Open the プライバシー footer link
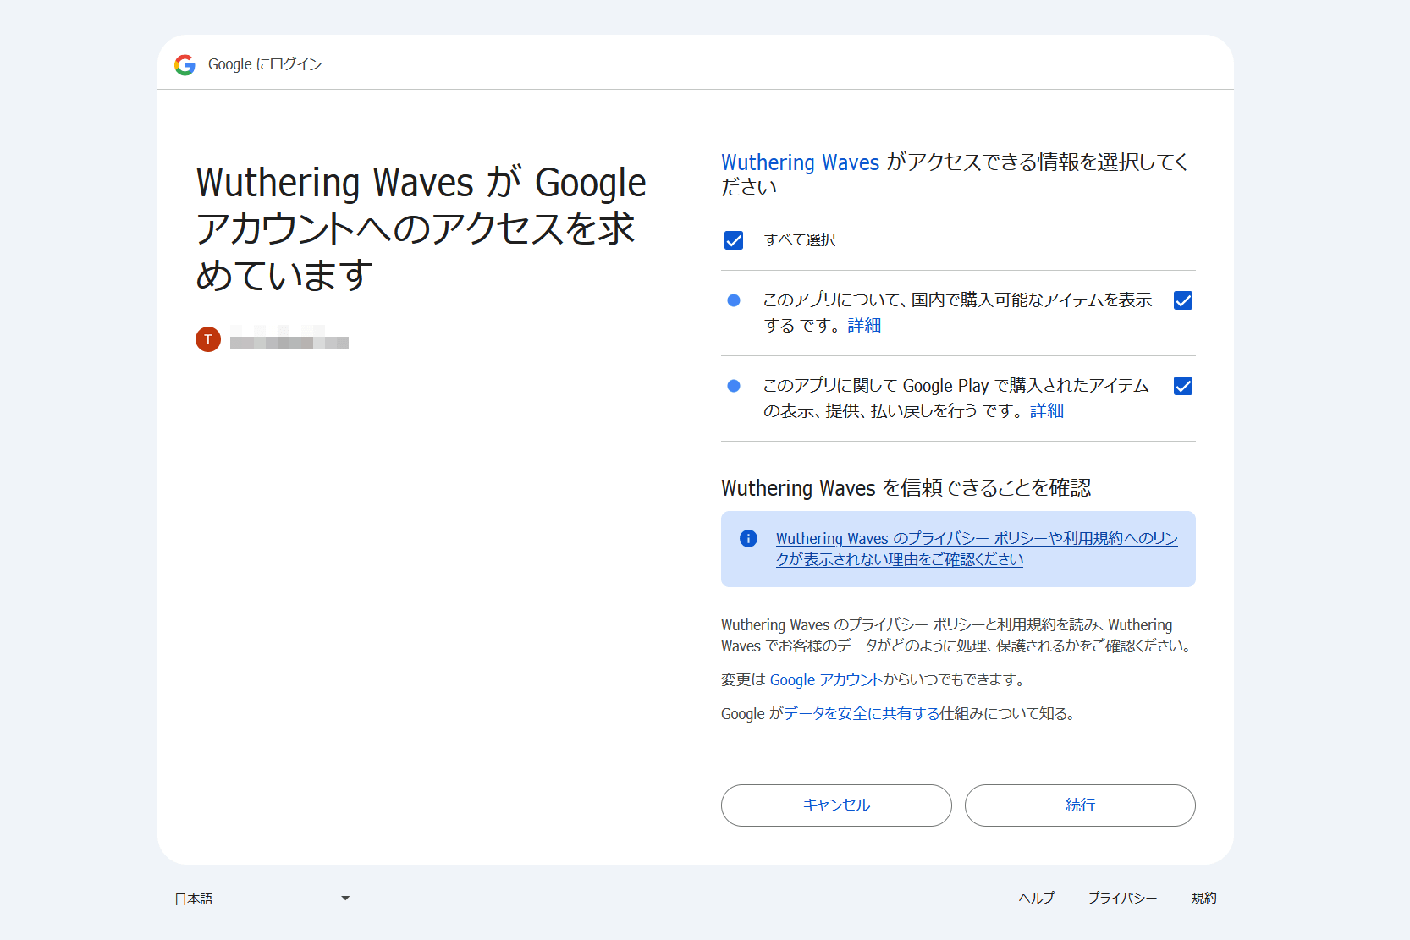 (1122, 899)
